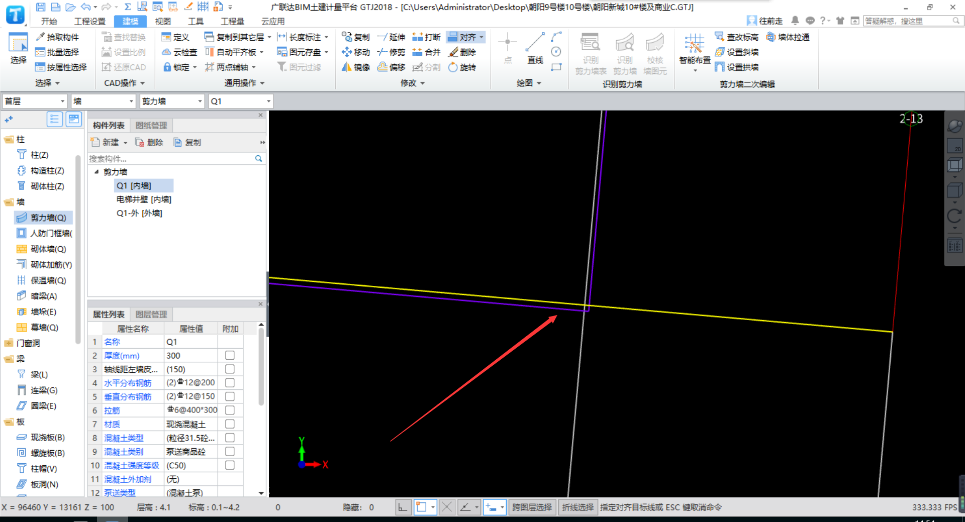
Task: Click the 批量选择 batch select tool
Action: coord(57,52)
